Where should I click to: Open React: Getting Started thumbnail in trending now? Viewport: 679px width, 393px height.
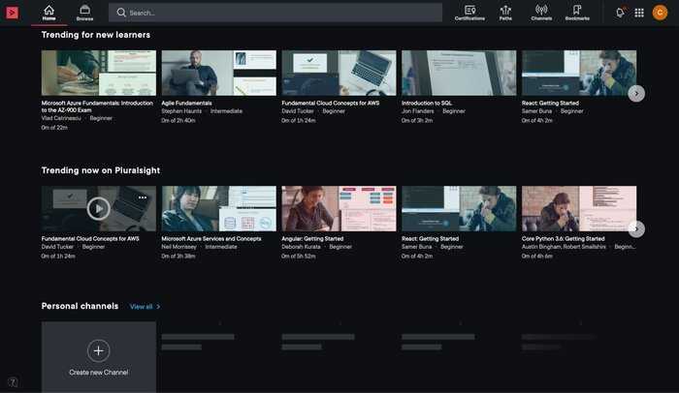(x=459, y=208)
